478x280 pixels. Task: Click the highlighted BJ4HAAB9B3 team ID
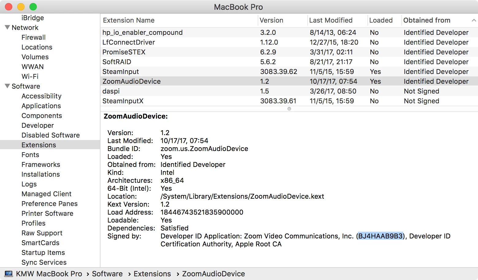[x=380, y=236]
